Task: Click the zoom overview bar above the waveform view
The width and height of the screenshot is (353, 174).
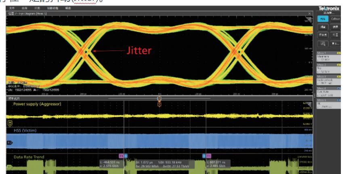Action: pos(160,99)
